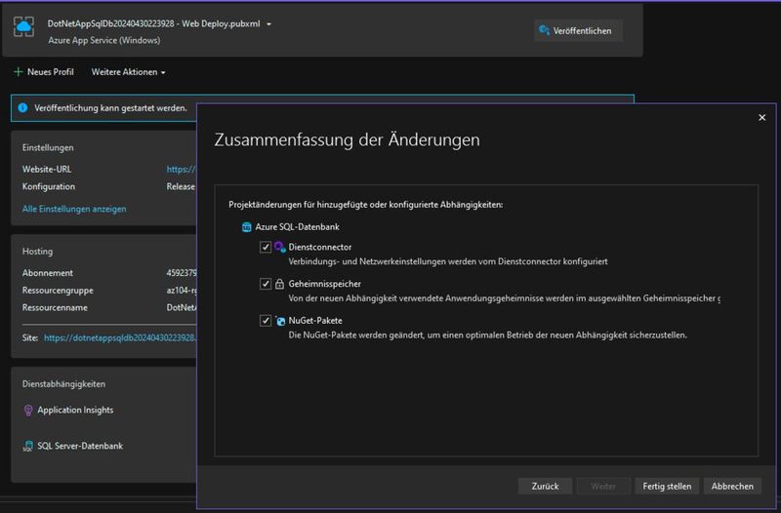
Task: Cancel the dialog with Abbrechen
Action: pos(732,486)
